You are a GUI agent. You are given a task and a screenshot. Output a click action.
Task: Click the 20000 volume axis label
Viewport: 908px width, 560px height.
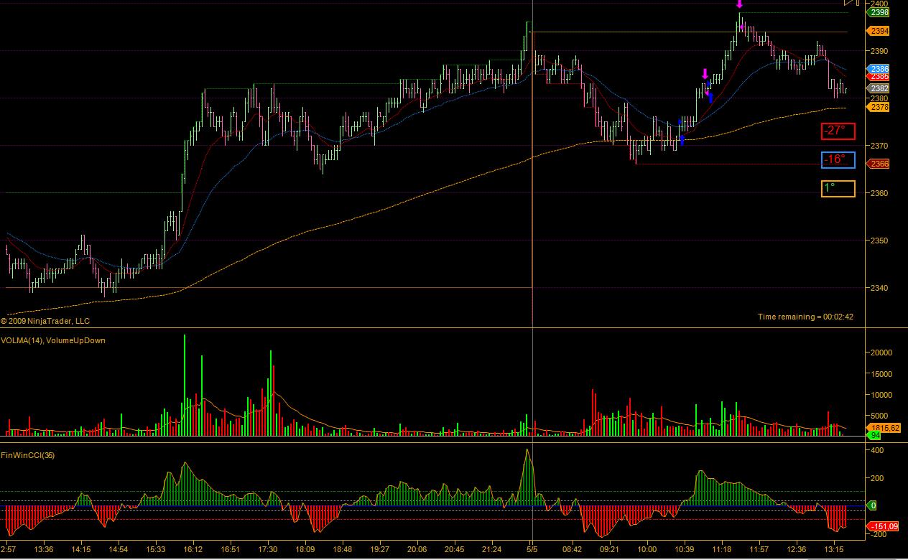point(882,353)
